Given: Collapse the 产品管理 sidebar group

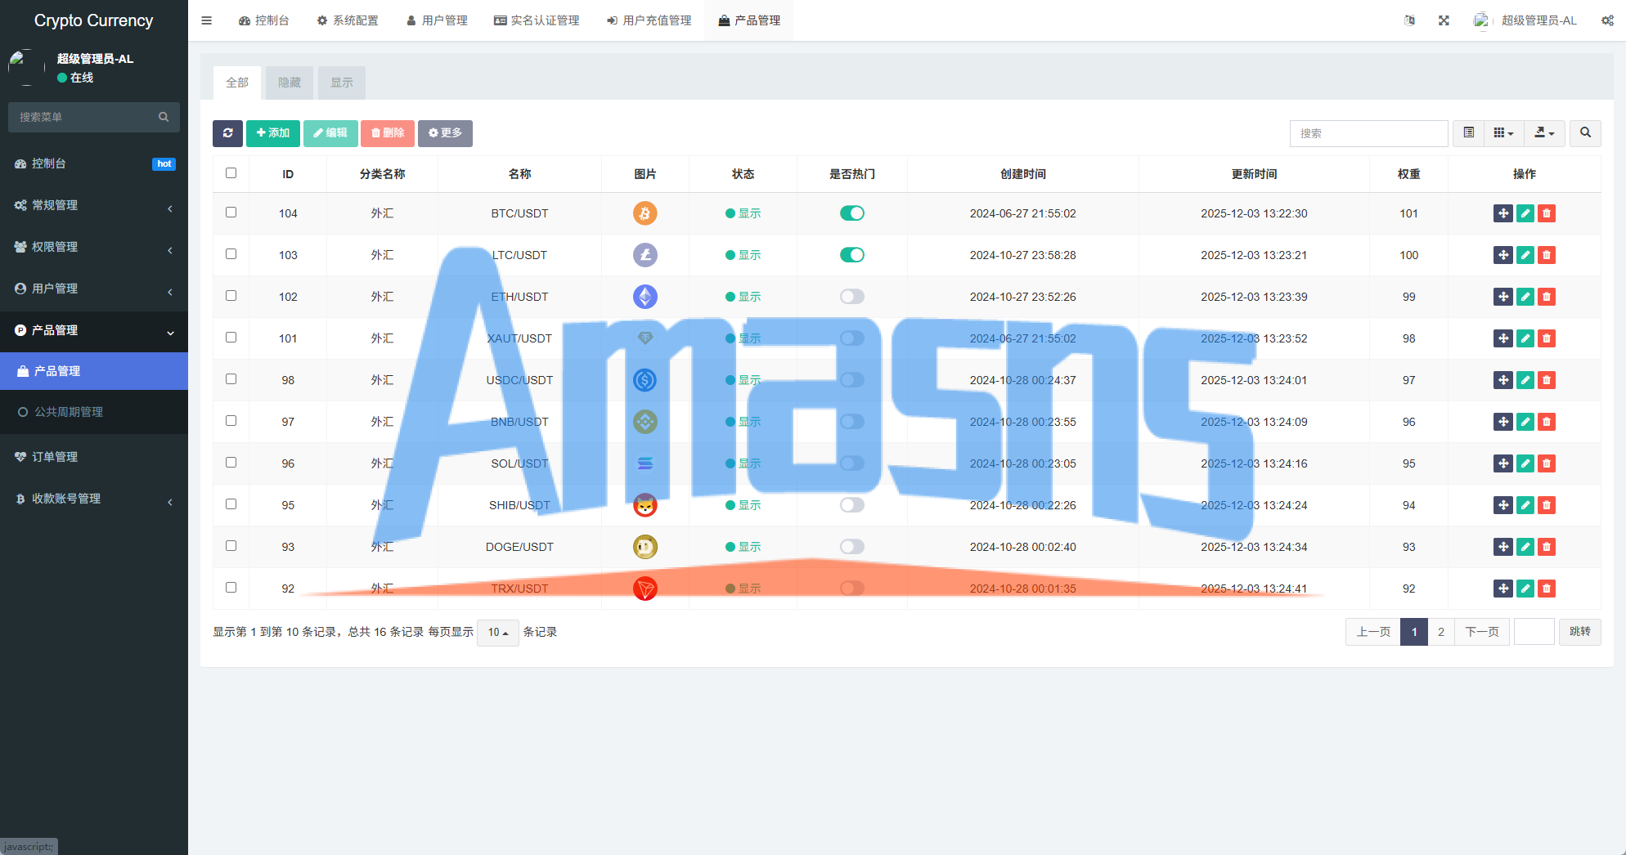Looking at the screenshot, I should pos(94,330).
